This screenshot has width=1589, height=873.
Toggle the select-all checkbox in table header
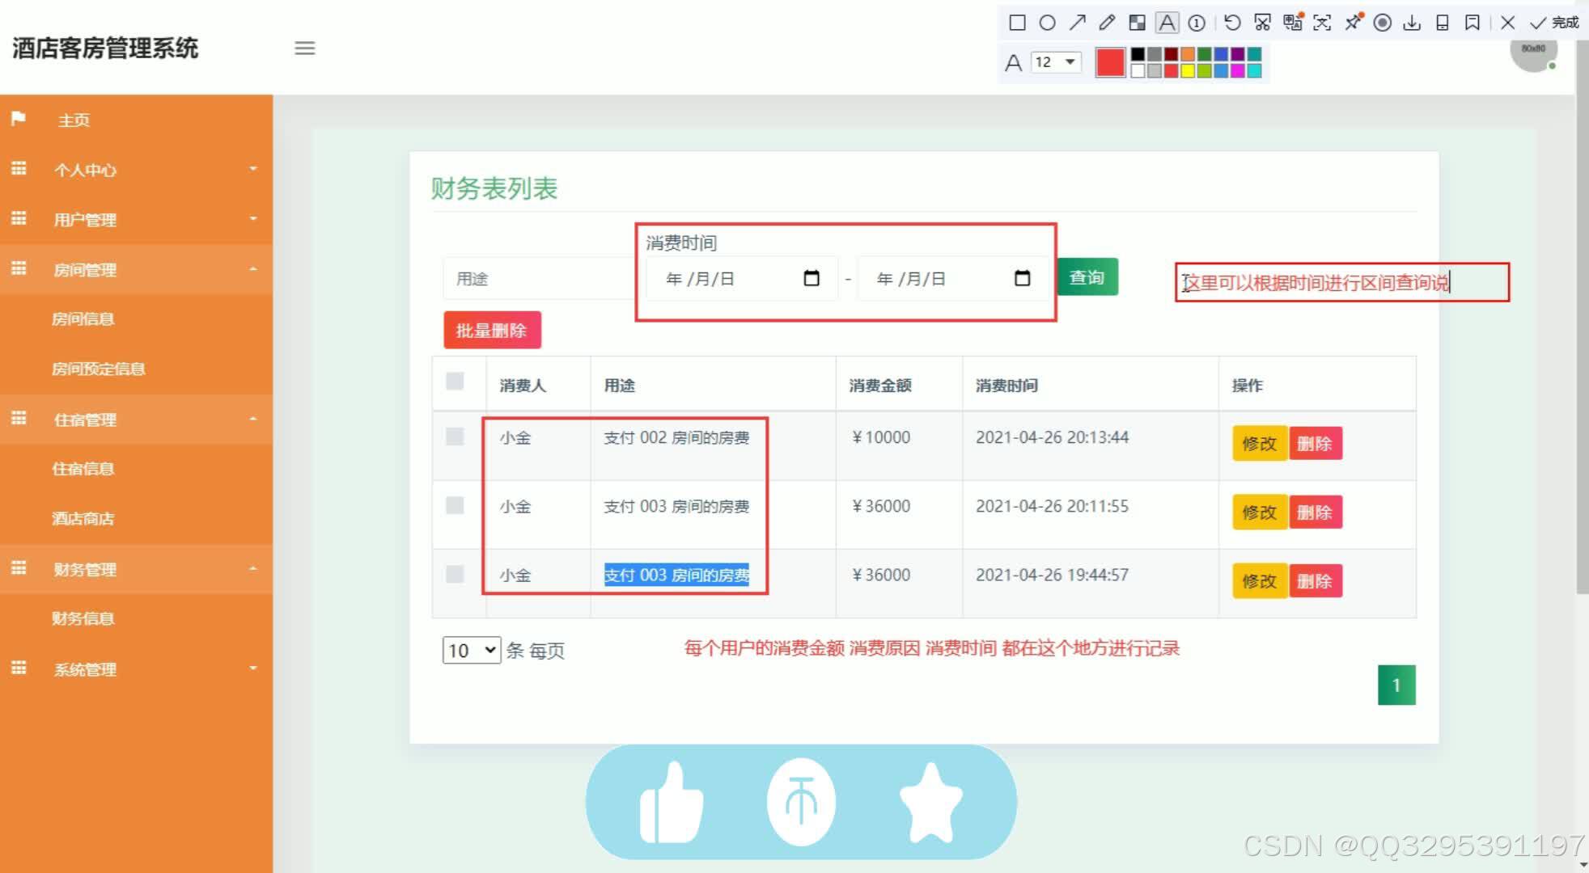click(455, 382)
